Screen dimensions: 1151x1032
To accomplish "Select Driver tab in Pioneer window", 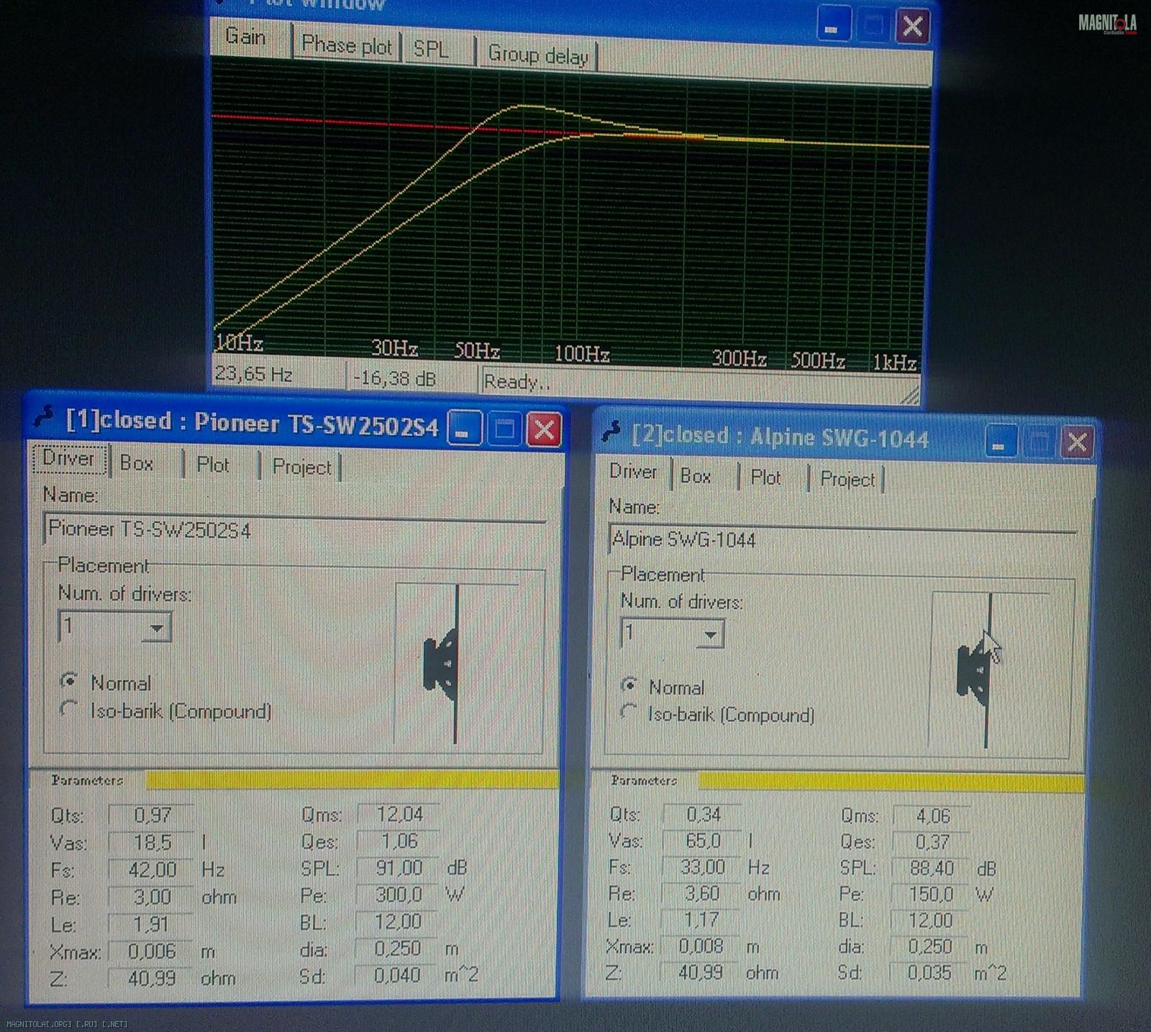I will [x=68, y=459].
